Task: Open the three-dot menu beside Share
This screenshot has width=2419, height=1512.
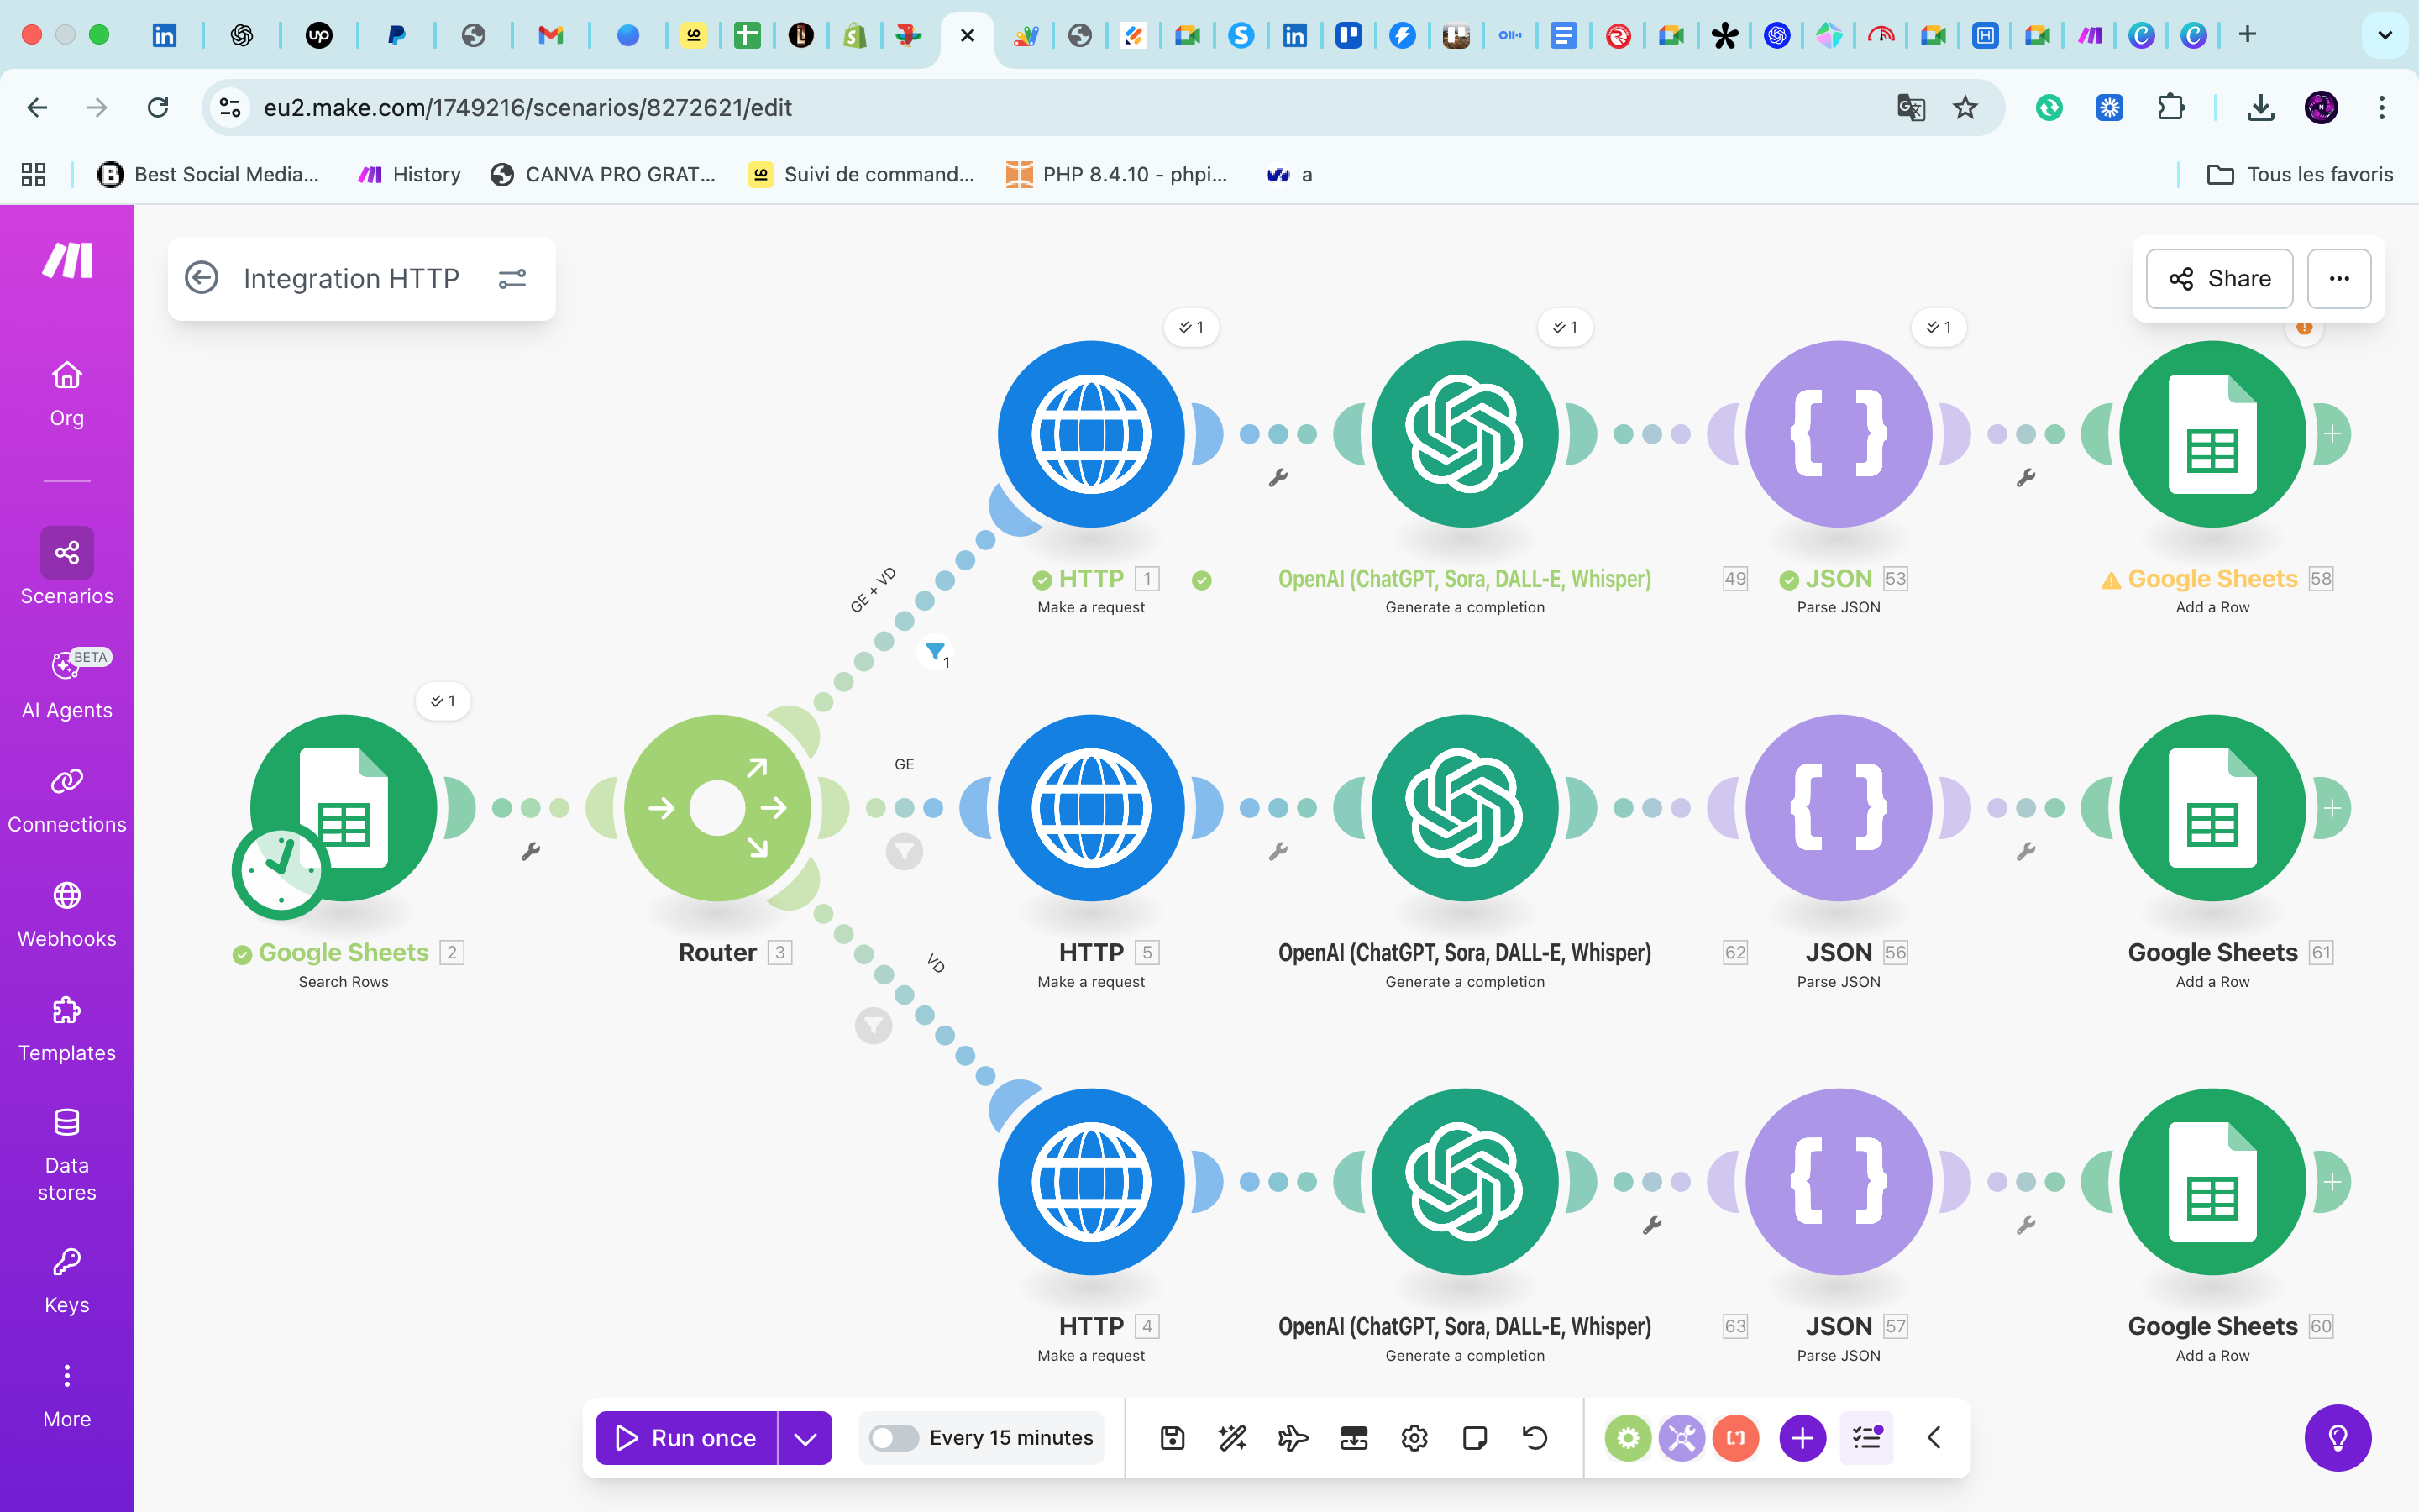Action: pos(2338,278)
